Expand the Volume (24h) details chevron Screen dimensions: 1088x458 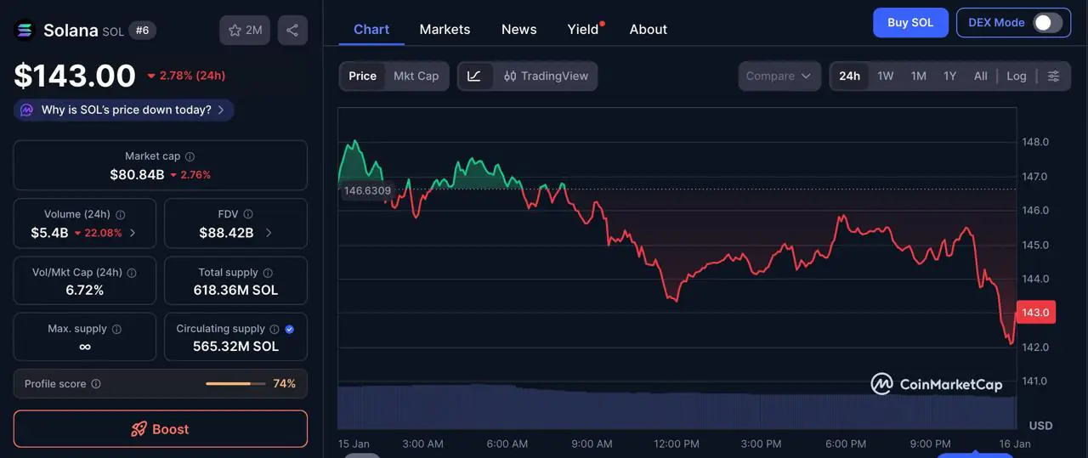tap(133, 233)
